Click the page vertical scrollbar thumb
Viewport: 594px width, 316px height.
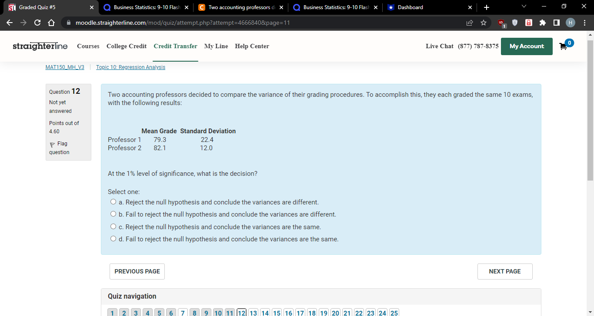590,109
